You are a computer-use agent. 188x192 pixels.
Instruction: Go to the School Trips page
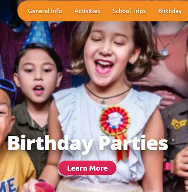coord(129,11)
